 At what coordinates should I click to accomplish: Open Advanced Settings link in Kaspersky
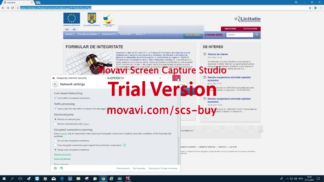[62, 159]
